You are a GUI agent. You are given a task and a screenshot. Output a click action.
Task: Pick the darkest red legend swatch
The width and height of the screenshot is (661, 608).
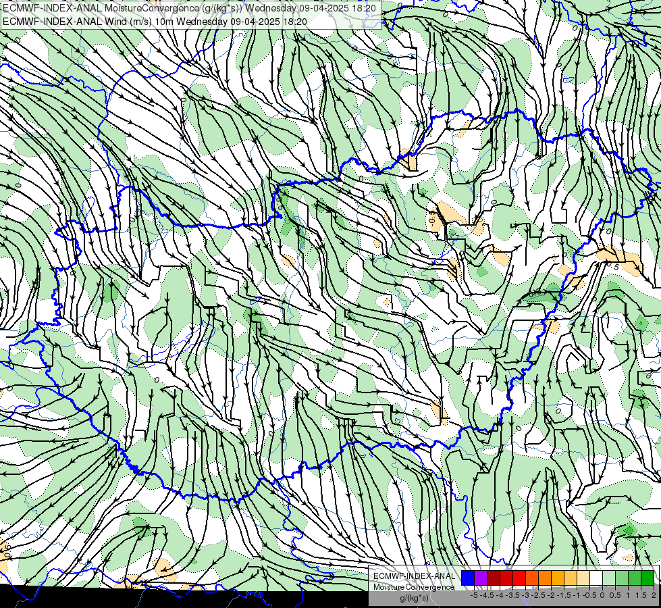click(x=494, y=578)
